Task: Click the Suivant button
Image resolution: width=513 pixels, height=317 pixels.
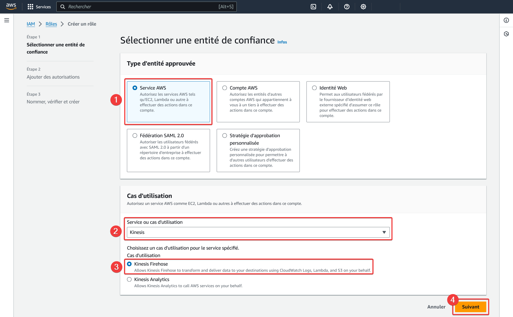Action: [471, 307]
